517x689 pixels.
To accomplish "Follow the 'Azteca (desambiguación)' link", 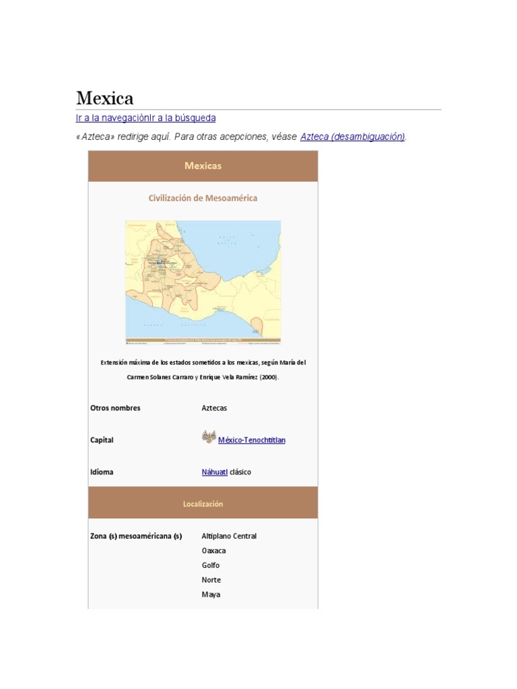I will [x=352, y=137].
